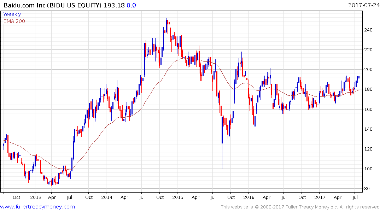380x212 pixels.
Task: Click the 100 price axis label
Action: pyautogui.click(x=368, y=169)
